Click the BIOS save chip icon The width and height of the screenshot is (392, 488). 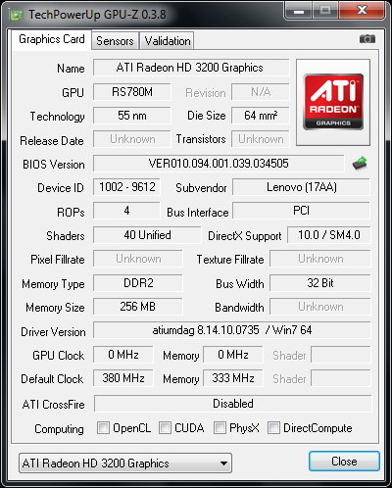(360, 164)
